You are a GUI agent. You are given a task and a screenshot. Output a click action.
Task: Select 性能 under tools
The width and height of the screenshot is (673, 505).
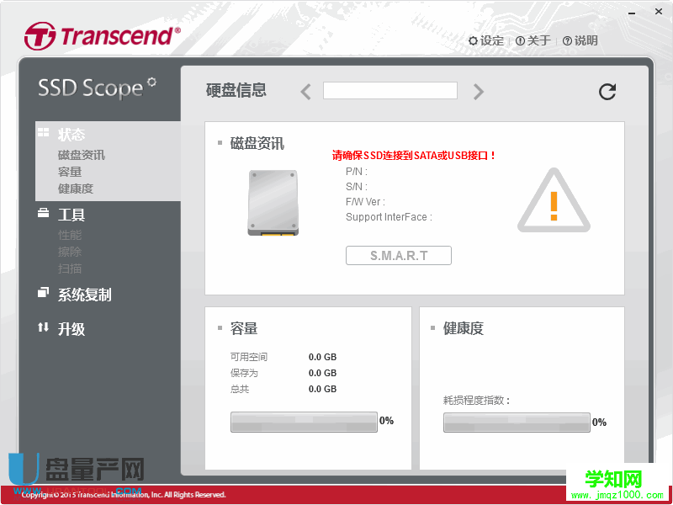click(70, 235)
